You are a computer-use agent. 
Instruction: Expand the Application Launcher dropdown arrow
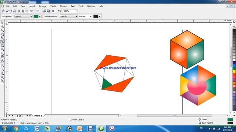[56, 11]
